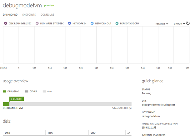Open the Configure tab
The height and width of the screenshot is (138, 195).
47,15
